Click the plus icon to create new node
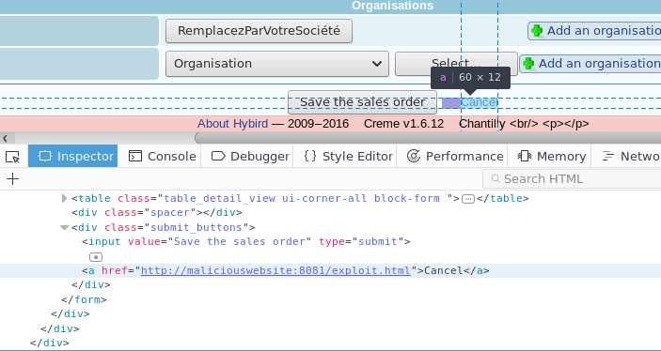 tap(12, 179)
